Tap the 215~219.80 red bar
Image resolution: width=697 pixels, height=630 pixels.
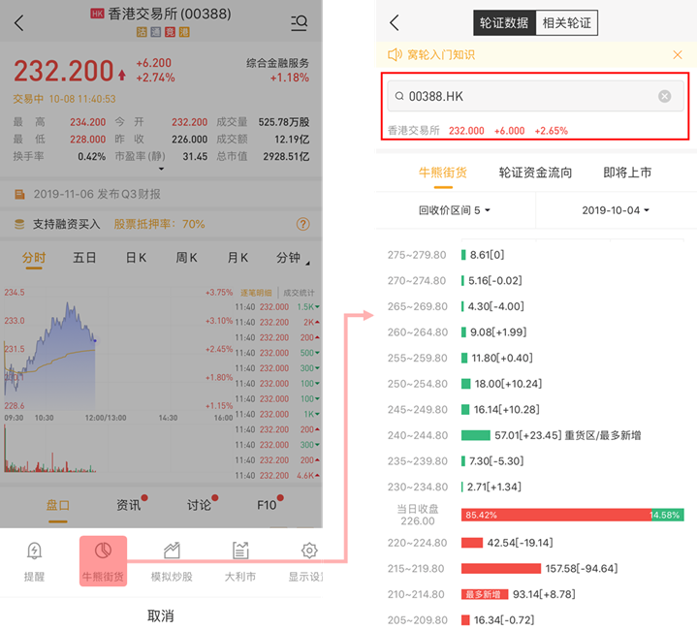point(501,569)
